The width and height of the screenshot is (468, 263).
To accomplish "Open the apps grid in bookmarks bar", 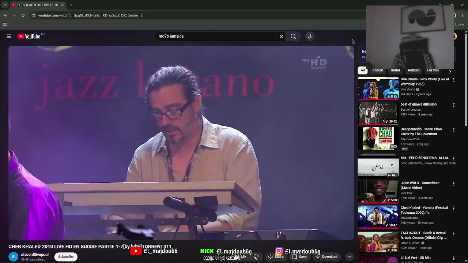I will click(5, 24).
